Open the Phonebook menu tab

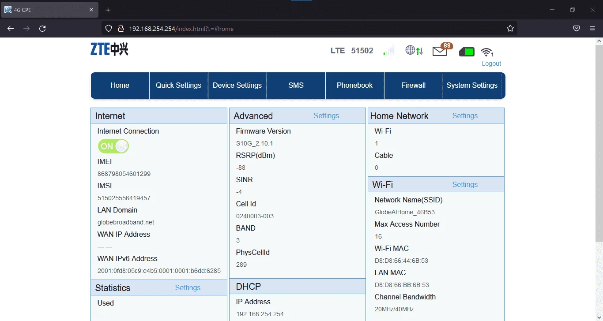click(354, 86)
